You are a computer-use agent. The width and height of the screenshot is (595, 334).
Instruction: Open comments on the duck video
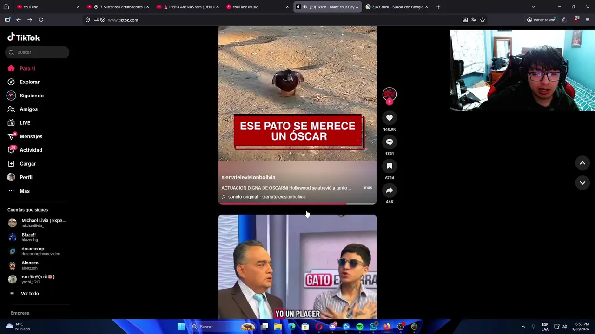coord(390,142)
